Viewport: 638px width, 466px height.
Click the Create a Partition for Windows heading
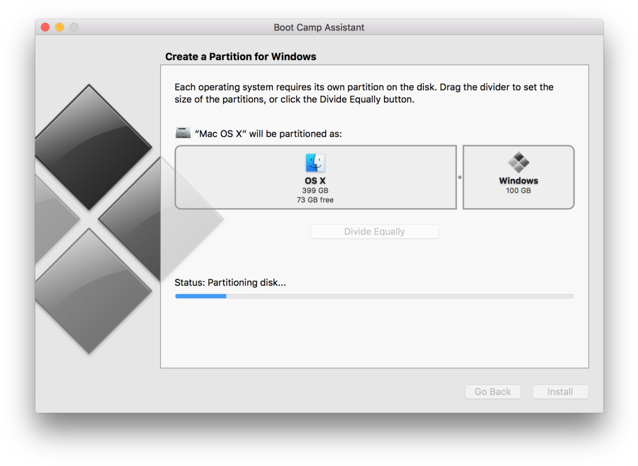241,56
